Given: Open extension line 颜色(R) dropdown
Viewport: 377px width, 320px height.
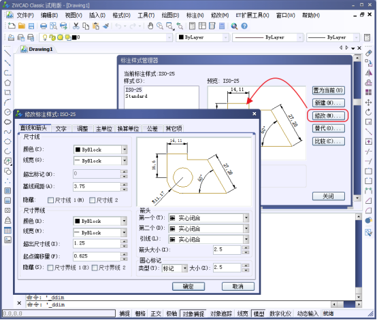Looking at the screenshot, I should 124,221.
